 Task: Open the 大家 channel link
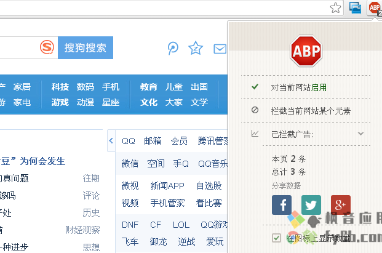174,102
